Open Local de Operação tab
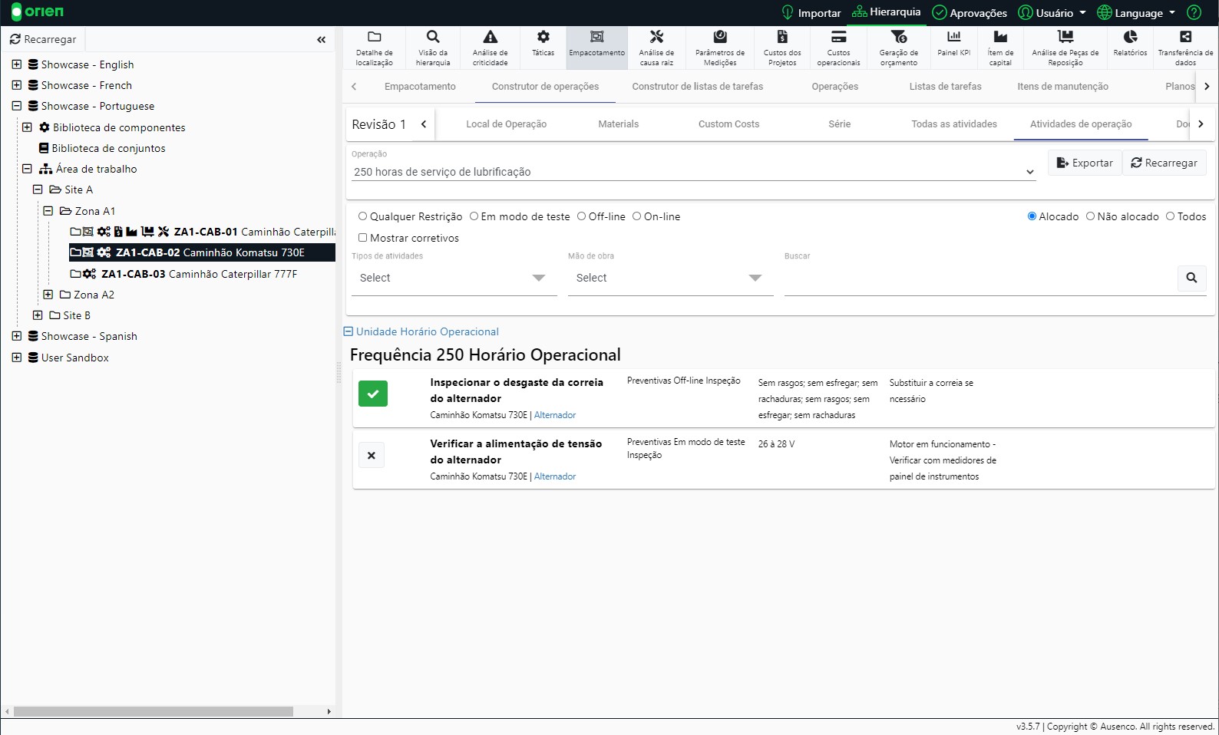The image size is (1219, 735). coord(506,124)
